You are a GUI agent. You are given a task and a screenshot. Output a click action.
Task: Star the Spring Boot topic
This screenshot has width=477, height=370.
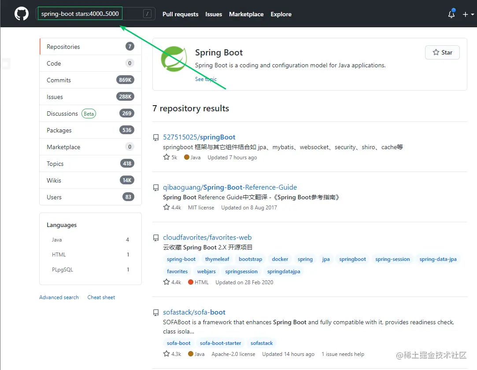pyautogui.click(x=442, y=52)
